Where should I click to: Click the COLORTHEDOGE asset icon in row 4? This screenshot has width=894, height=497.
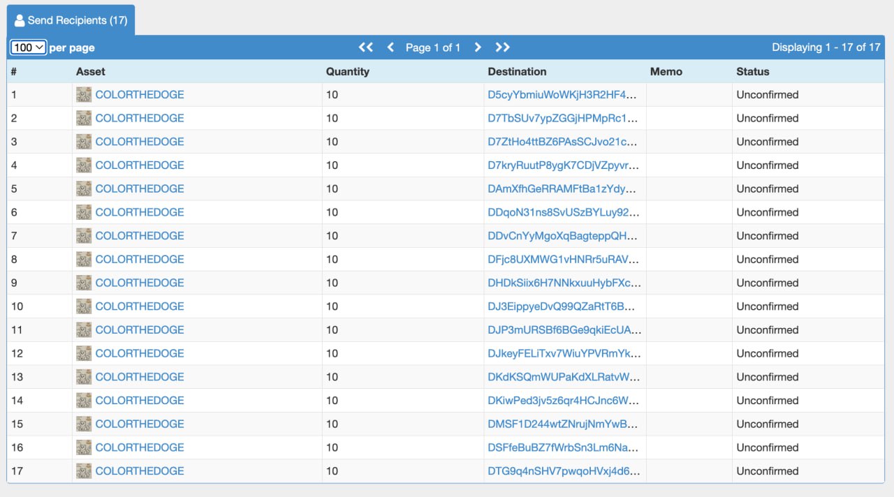click(84, 165)
